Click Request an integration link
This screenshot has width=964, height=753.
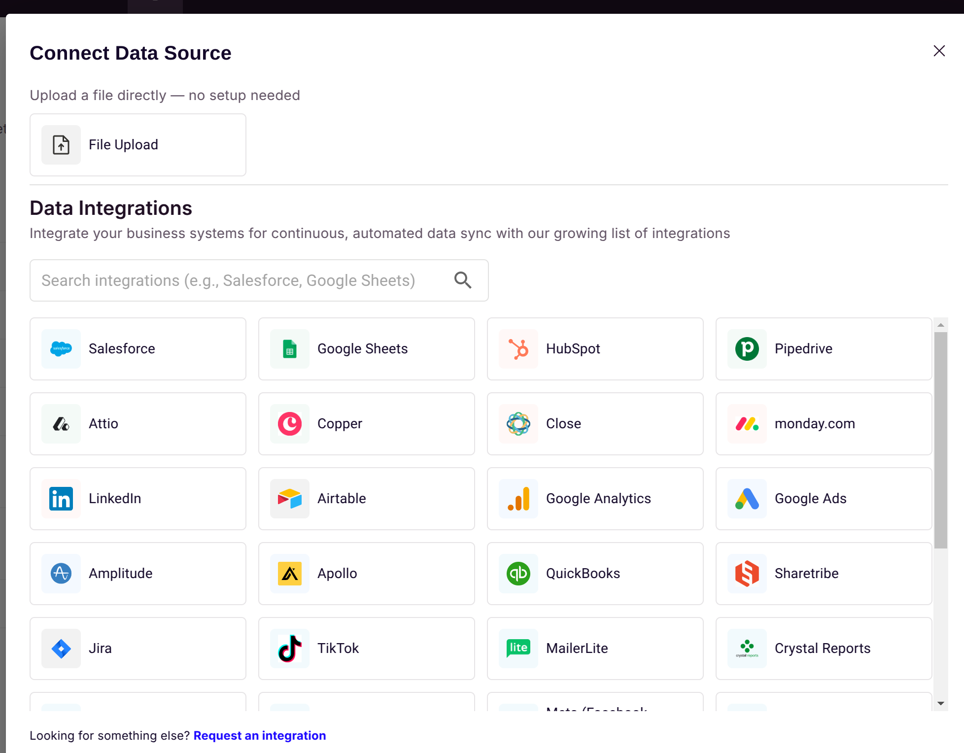tap(260, 736)
